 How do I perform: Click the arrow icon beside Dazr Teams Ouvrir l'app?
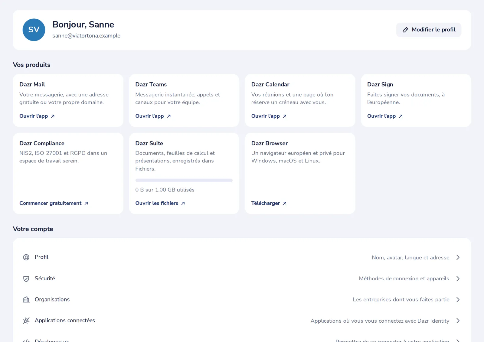(169, 116)
